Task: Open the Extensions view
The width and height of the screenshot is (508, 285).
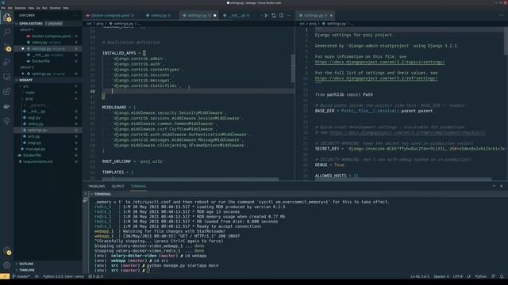Action: pyautogui.click(x=7, y=92)
